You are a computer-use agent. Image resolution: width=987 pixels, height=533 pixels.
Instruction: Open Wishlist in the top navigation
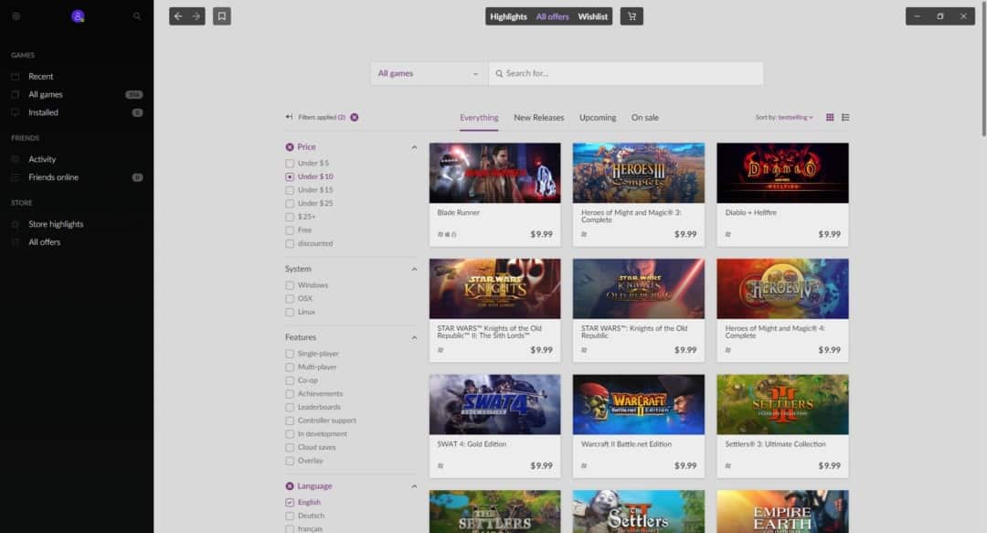click(592, 16)
